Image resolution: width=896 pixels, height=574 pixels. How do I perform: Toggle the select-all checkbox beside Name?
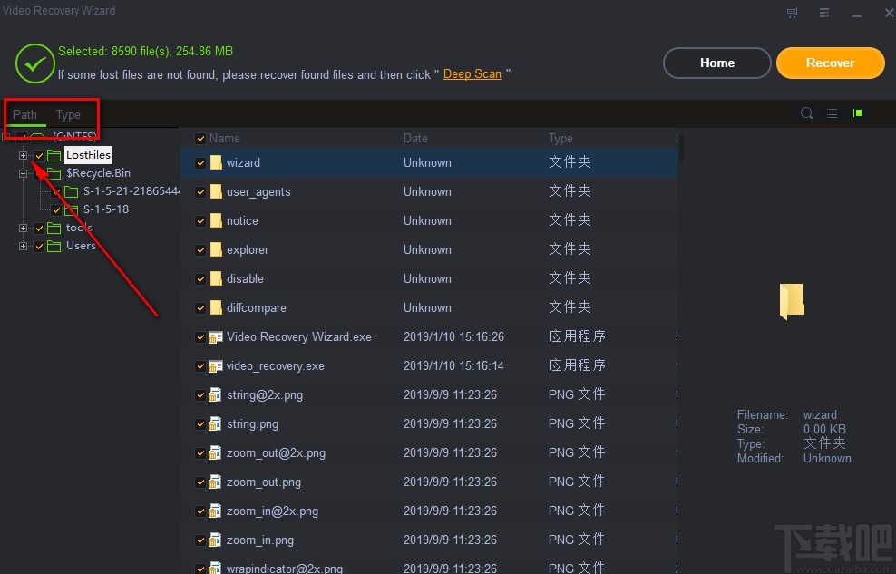click(200, 138)
